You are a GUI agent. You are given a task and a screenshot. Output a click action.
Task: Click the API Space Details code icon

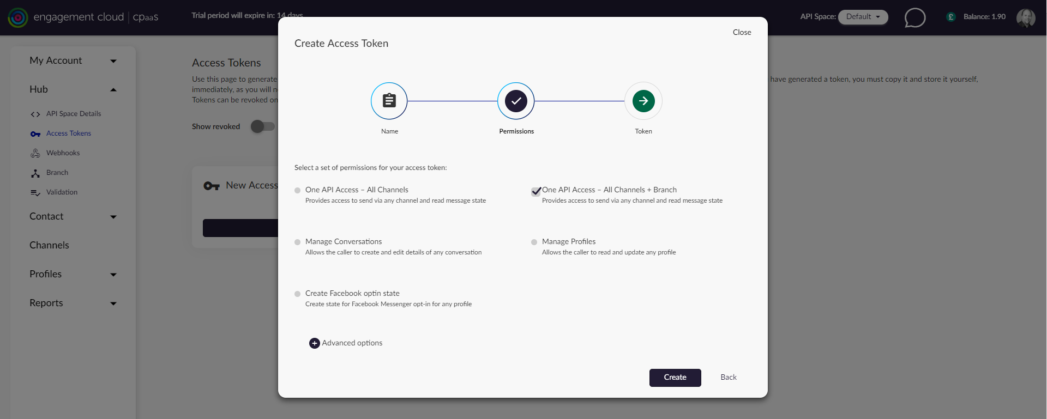[35, 114]
